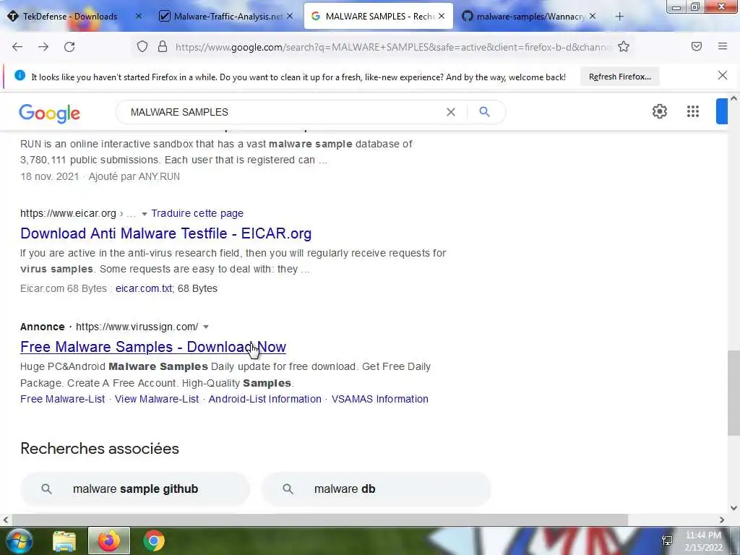Switch to TekDefense - Downloads tab
Image resolution: width=740 pixels, height=555 pixels.
click(x=70, y=16)
